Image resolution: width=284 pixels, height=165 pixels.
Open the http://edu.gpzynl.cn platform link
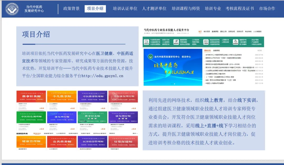pyautogui.click(x=102, y=76)
